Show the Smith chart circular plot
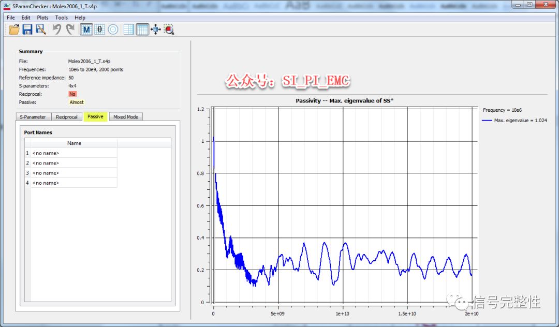The image size is (559, 327). (113, 29)
